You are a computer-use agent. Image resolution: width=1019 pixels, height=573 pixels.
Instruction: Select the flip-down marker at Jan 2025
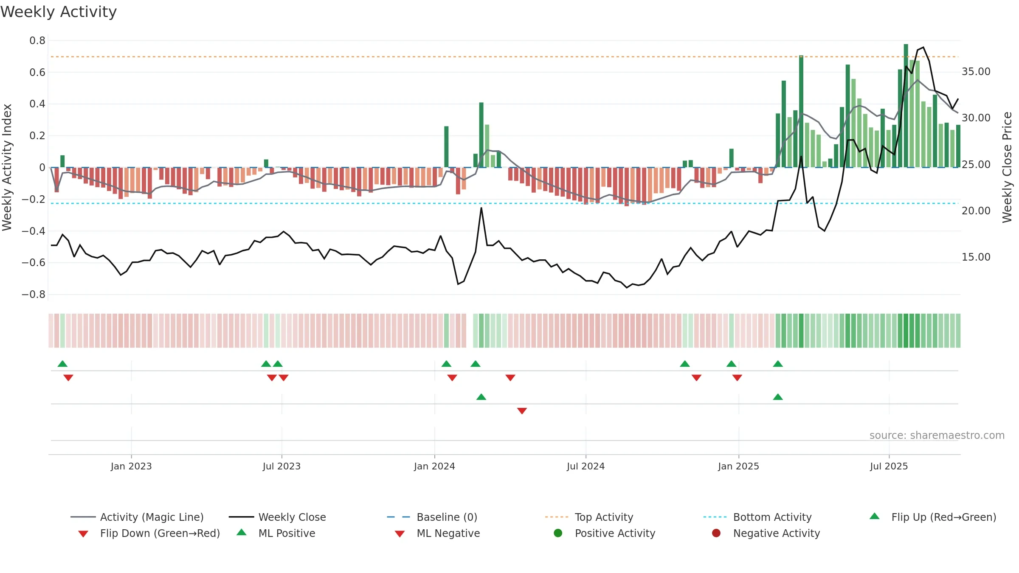coord(737,378)
